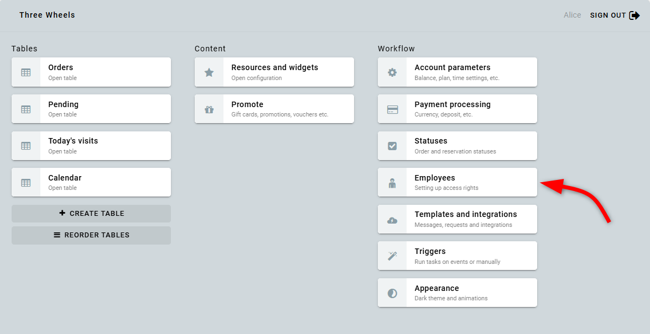Viewport: 650px width, 334px height.
Task: Click the checkmark icon for Statuses
Action: pyautogui.click(x=392, y=146)
